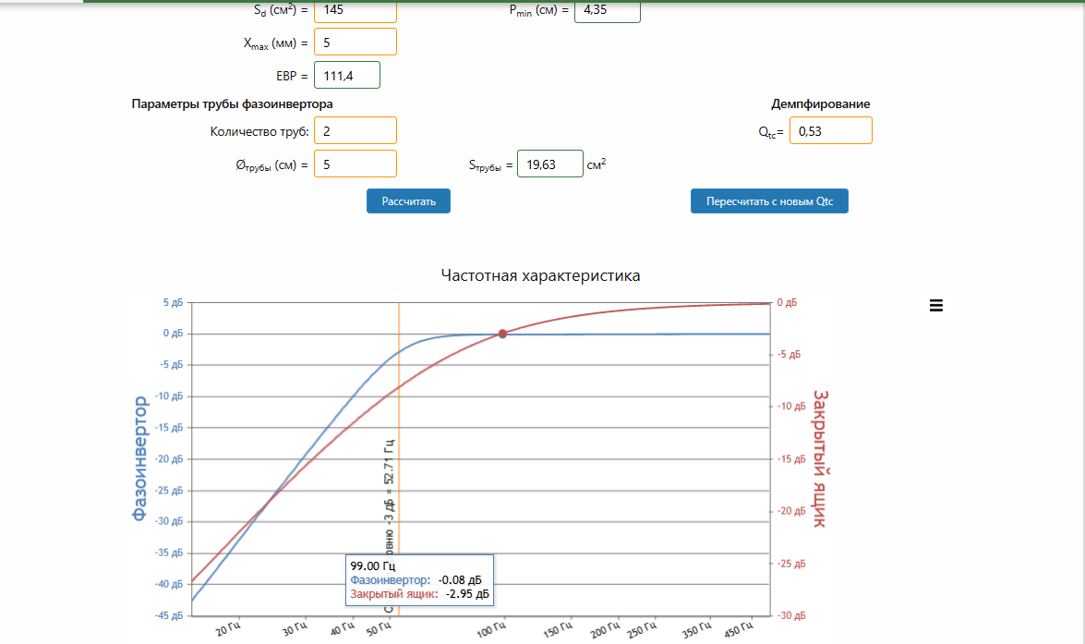
Task: Click the Фазоинвертор axis title
Action: click(x=139, y=458)
